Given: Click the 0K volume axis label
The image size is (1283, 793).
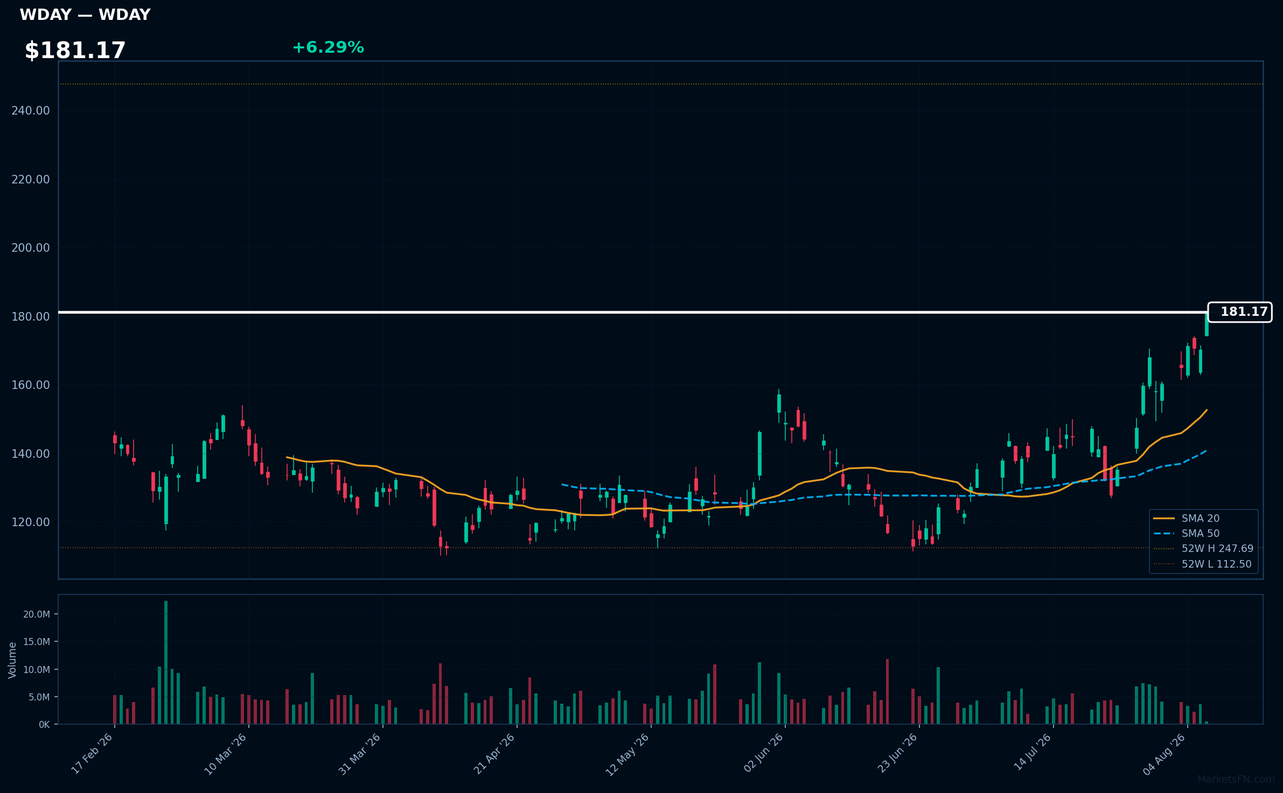Looking at the screenshot, I should click(44, 725).
